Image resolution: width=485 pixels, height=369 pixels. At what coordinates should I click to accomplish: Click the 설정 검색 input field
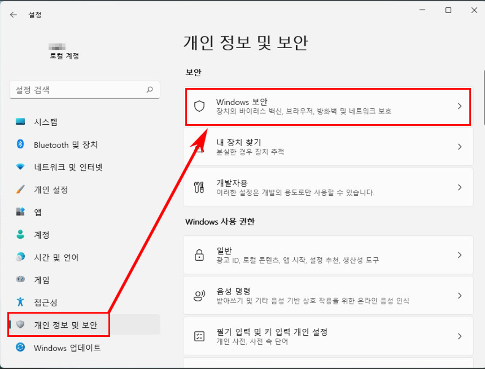pyautogui.click(x=85, y=90)
